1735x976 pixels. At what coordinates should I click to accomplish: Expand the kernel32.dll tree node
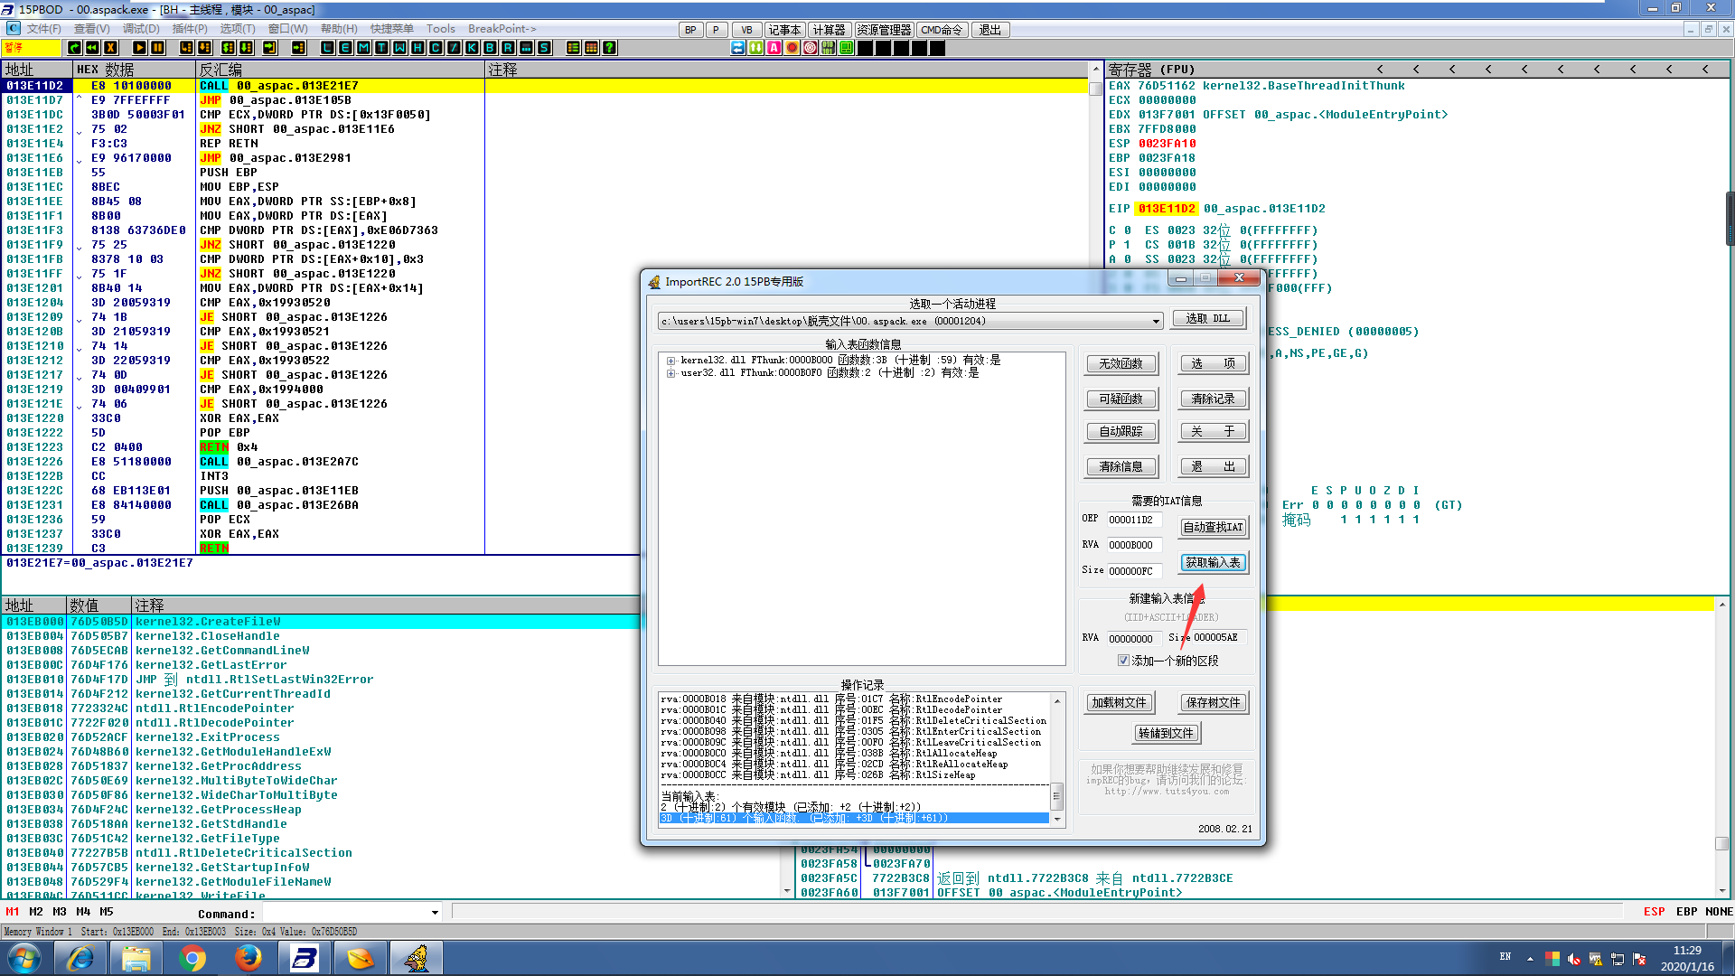click(671, 361)
